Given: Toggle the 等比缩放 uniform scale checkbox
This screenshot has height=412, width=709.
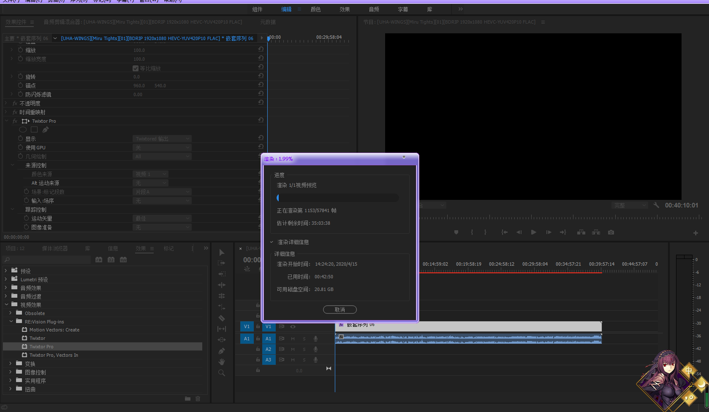Looking at the screenshot, I should (x=136, y=68).
